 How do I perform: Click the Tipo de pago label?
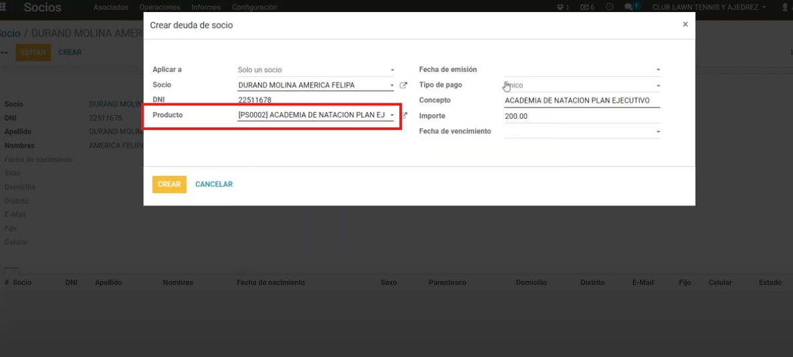[441, 85]
